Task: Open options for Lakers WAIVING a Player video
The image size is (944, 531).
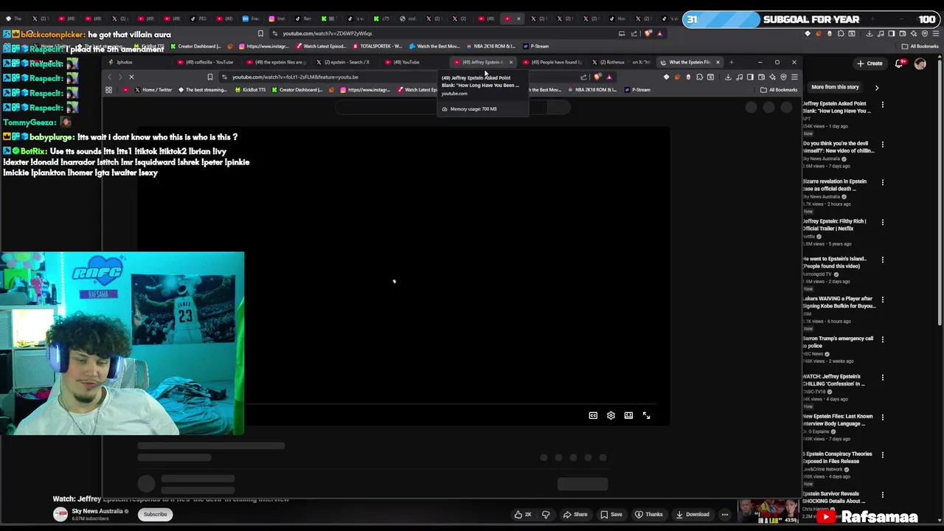Action: [883, 299]
